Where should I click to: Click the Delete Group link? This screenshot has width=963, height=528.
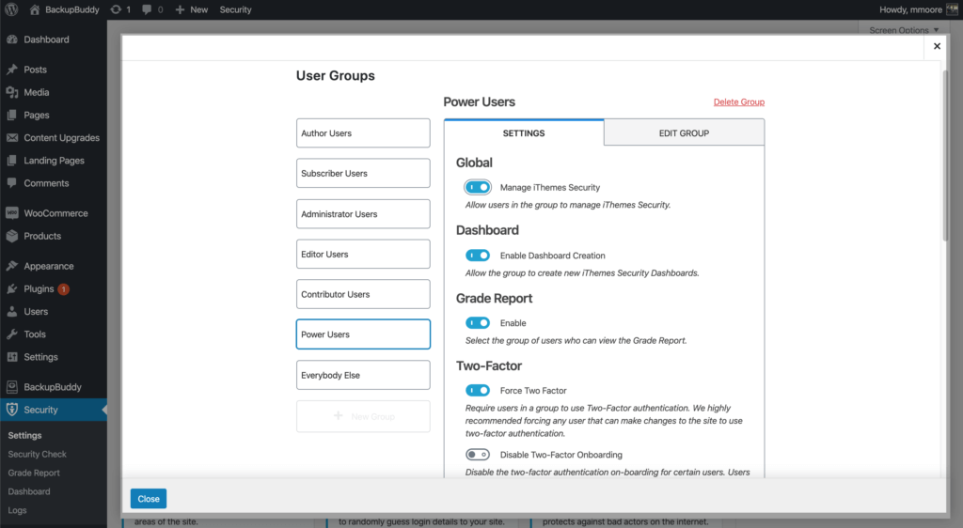click(739, 101)
